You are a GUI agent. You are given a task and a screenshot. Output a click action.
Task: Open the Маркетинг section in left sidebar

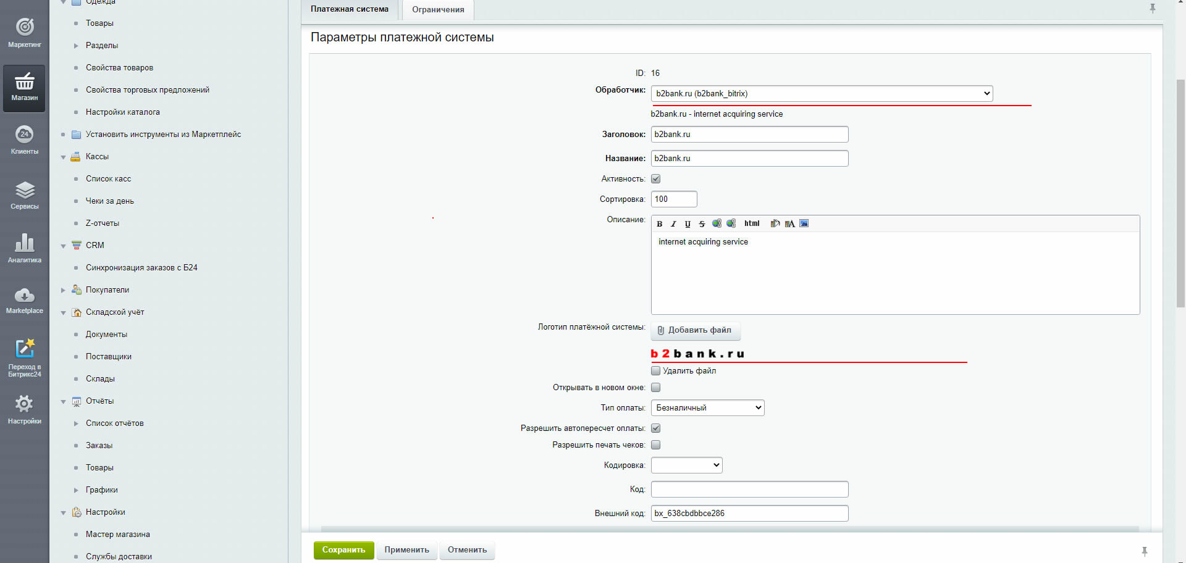(25, 33)
